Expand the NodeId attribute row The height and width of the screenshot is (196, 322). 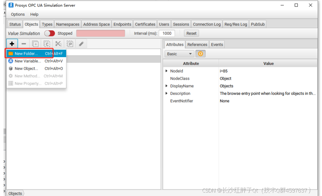166,71
